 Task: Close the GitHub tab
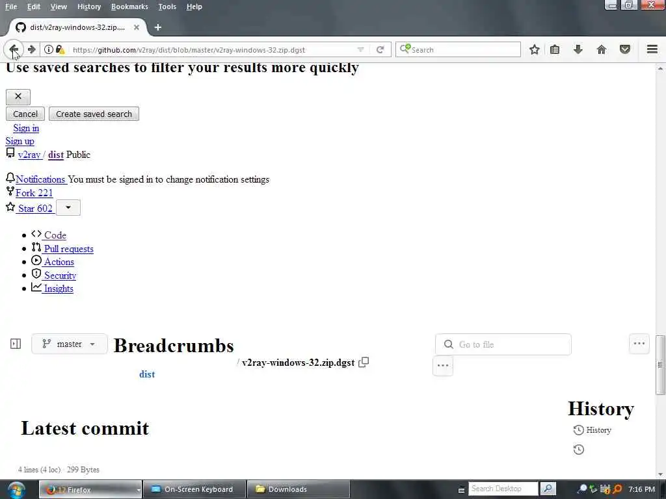pyautogui.click(x=137, y=27)
